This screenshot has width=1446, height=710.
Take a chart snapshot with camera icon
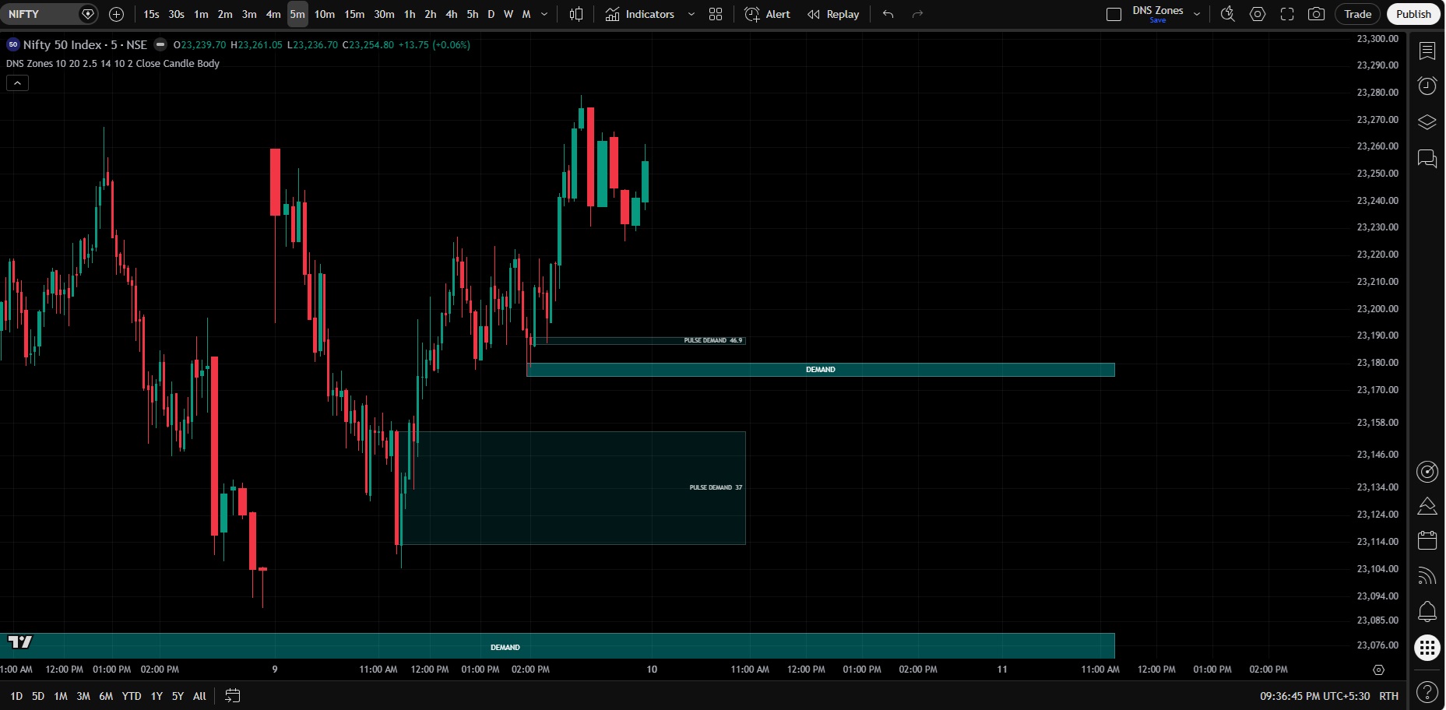click(1316, 14)
